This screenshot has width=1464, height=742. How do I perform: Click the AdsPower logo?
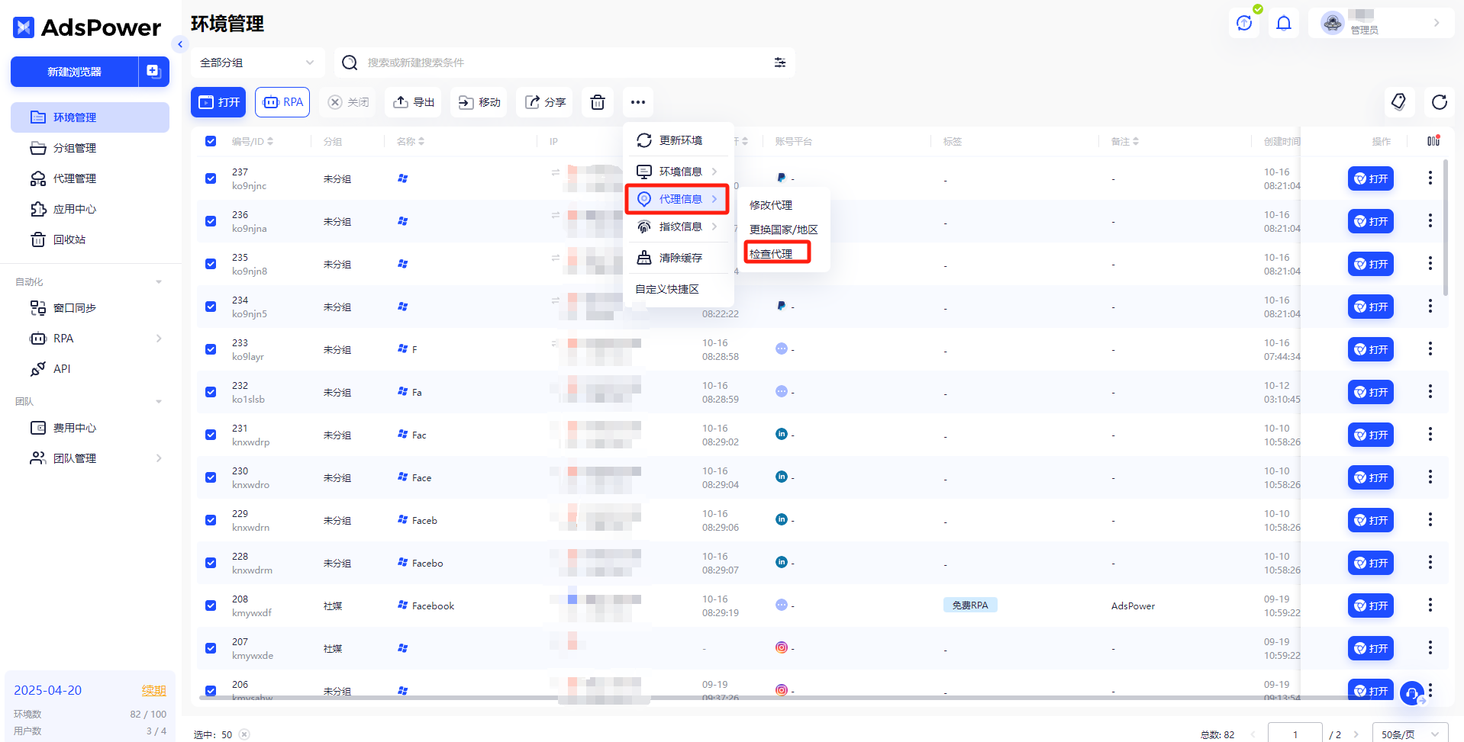[x=87, y=27]
